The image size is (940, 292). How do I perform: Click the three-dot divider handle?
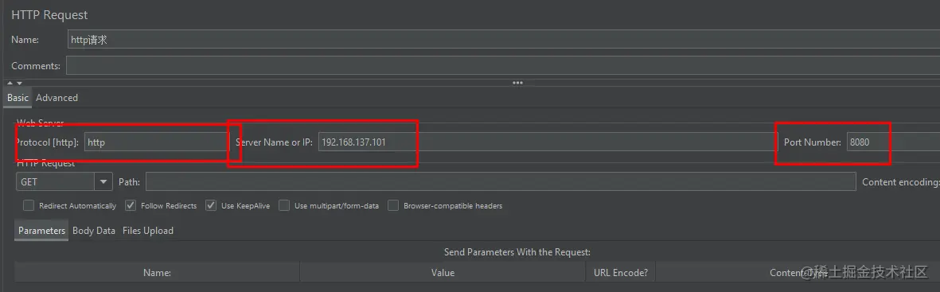[x=517, y=83]
